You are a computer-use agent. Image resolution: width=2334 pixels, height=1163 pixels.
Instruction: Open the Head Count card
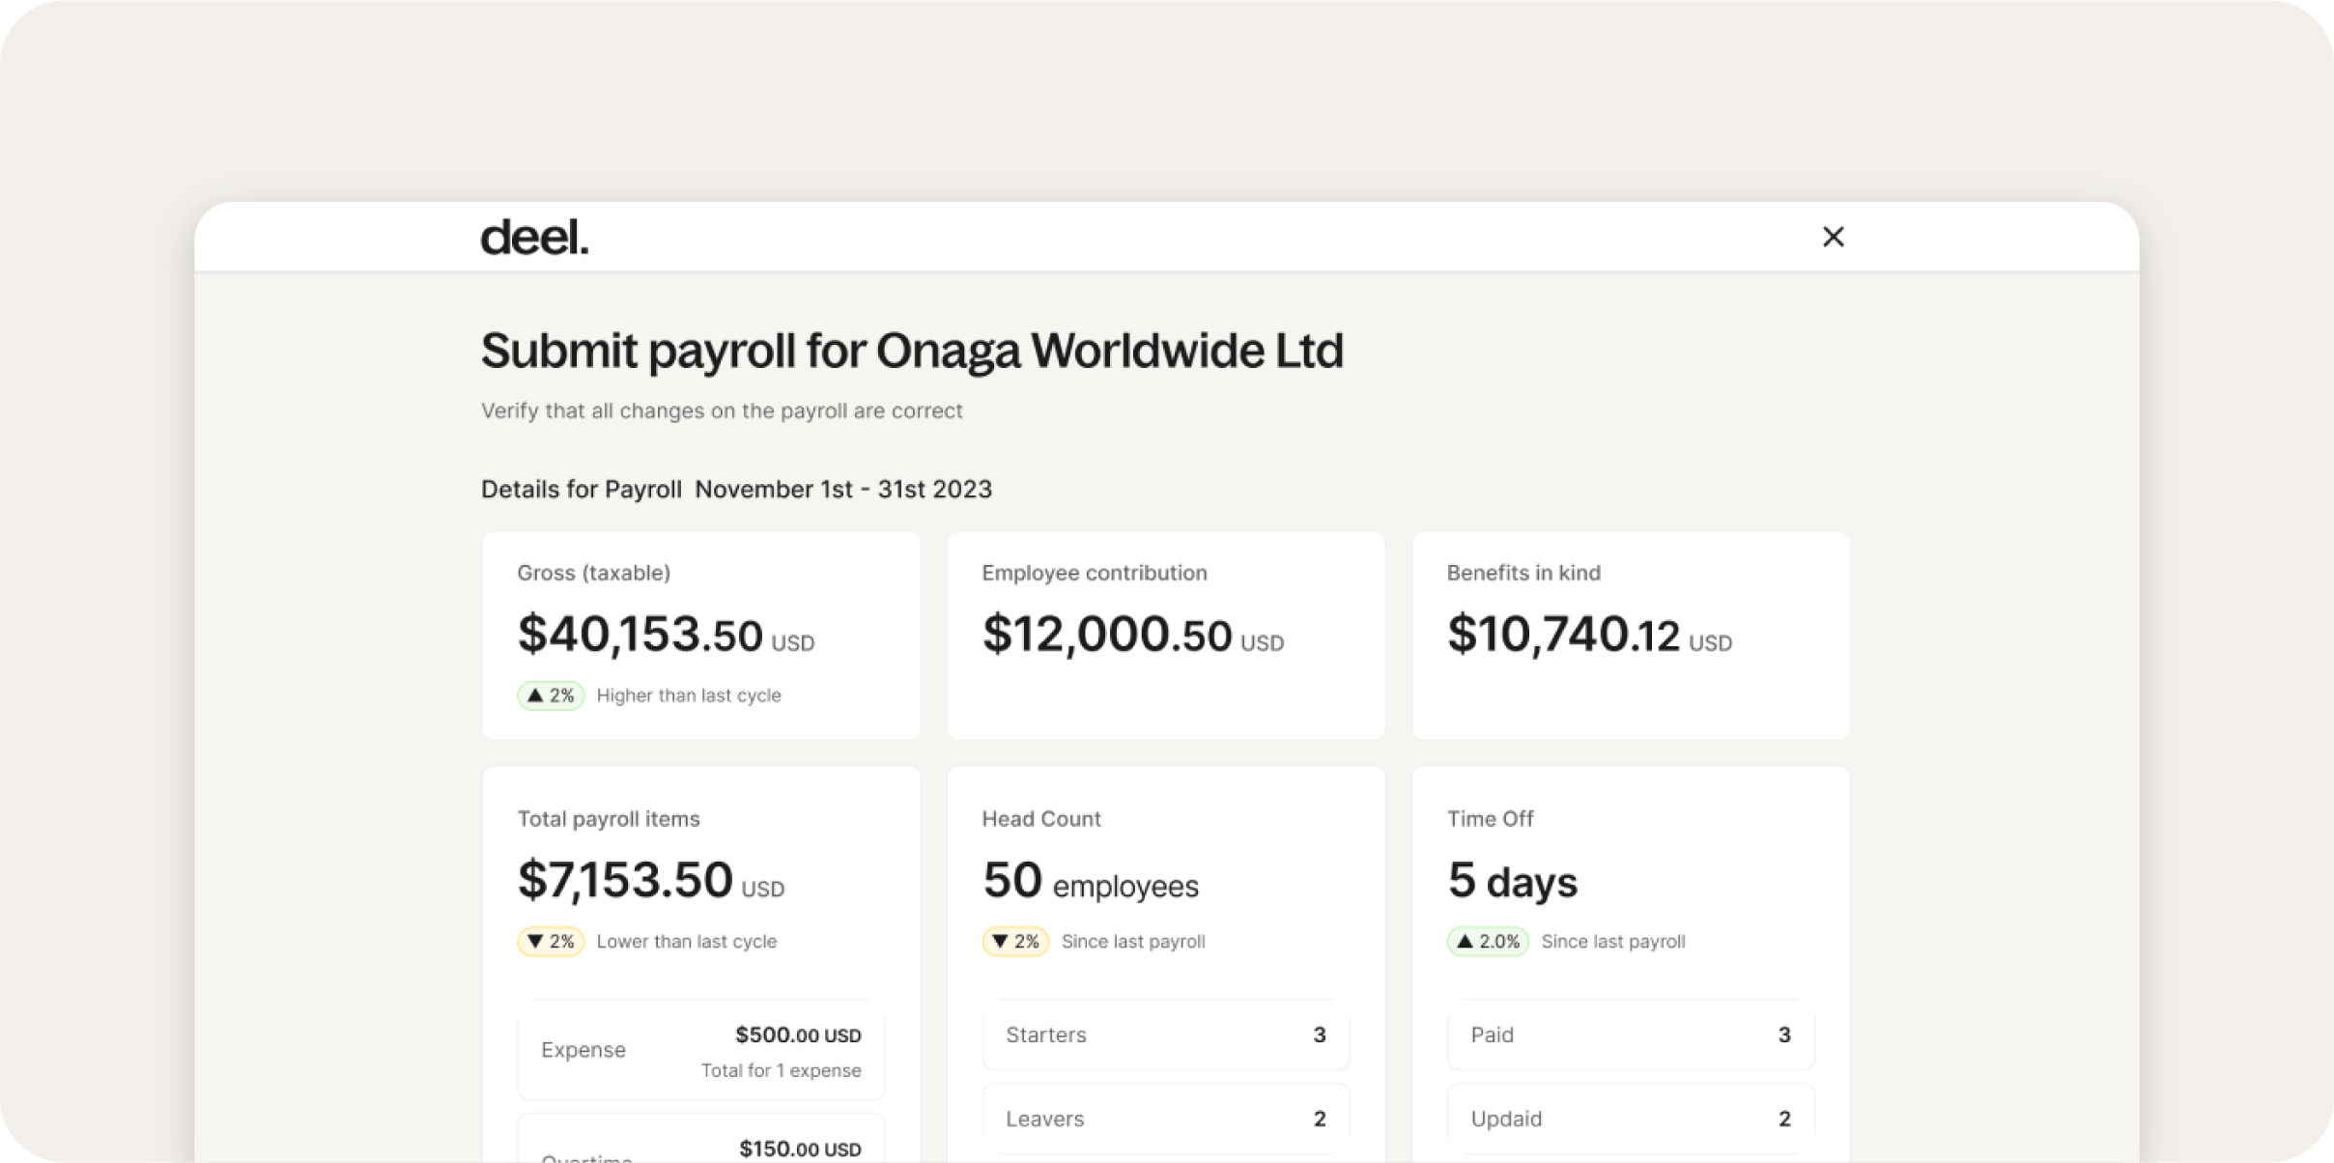click(1165, 850)
